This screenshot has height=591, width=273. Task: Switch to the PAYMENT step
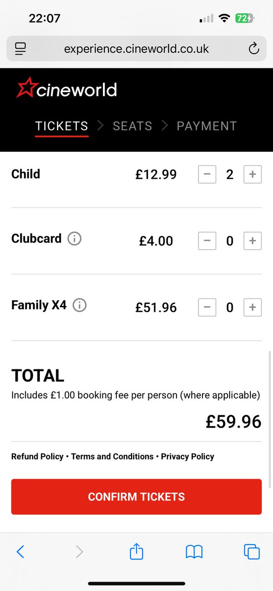click(x=207, y=126)
